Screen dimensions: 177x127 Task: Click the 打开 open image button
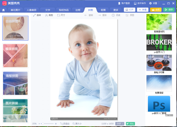pos(129,10)
